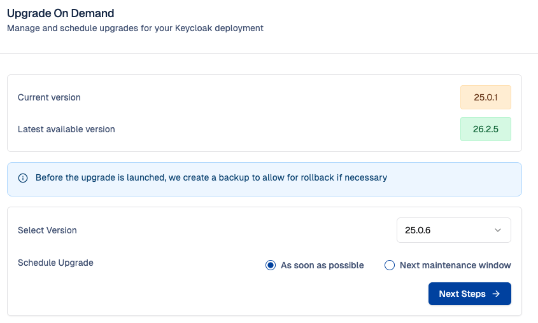This screenshot has height=323, width=538.
Task: Click the green 26.2.5 latest version badge
Action: click(485, 128)
